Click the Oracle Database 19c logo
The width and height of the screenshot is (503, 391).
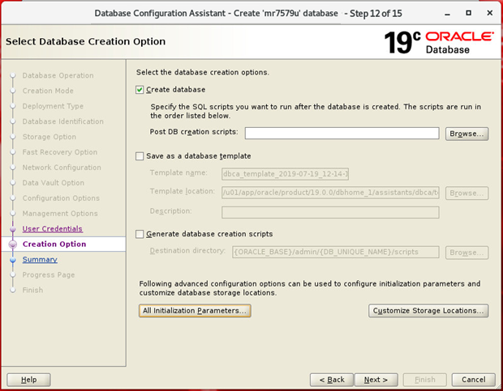tap(439, 42)
